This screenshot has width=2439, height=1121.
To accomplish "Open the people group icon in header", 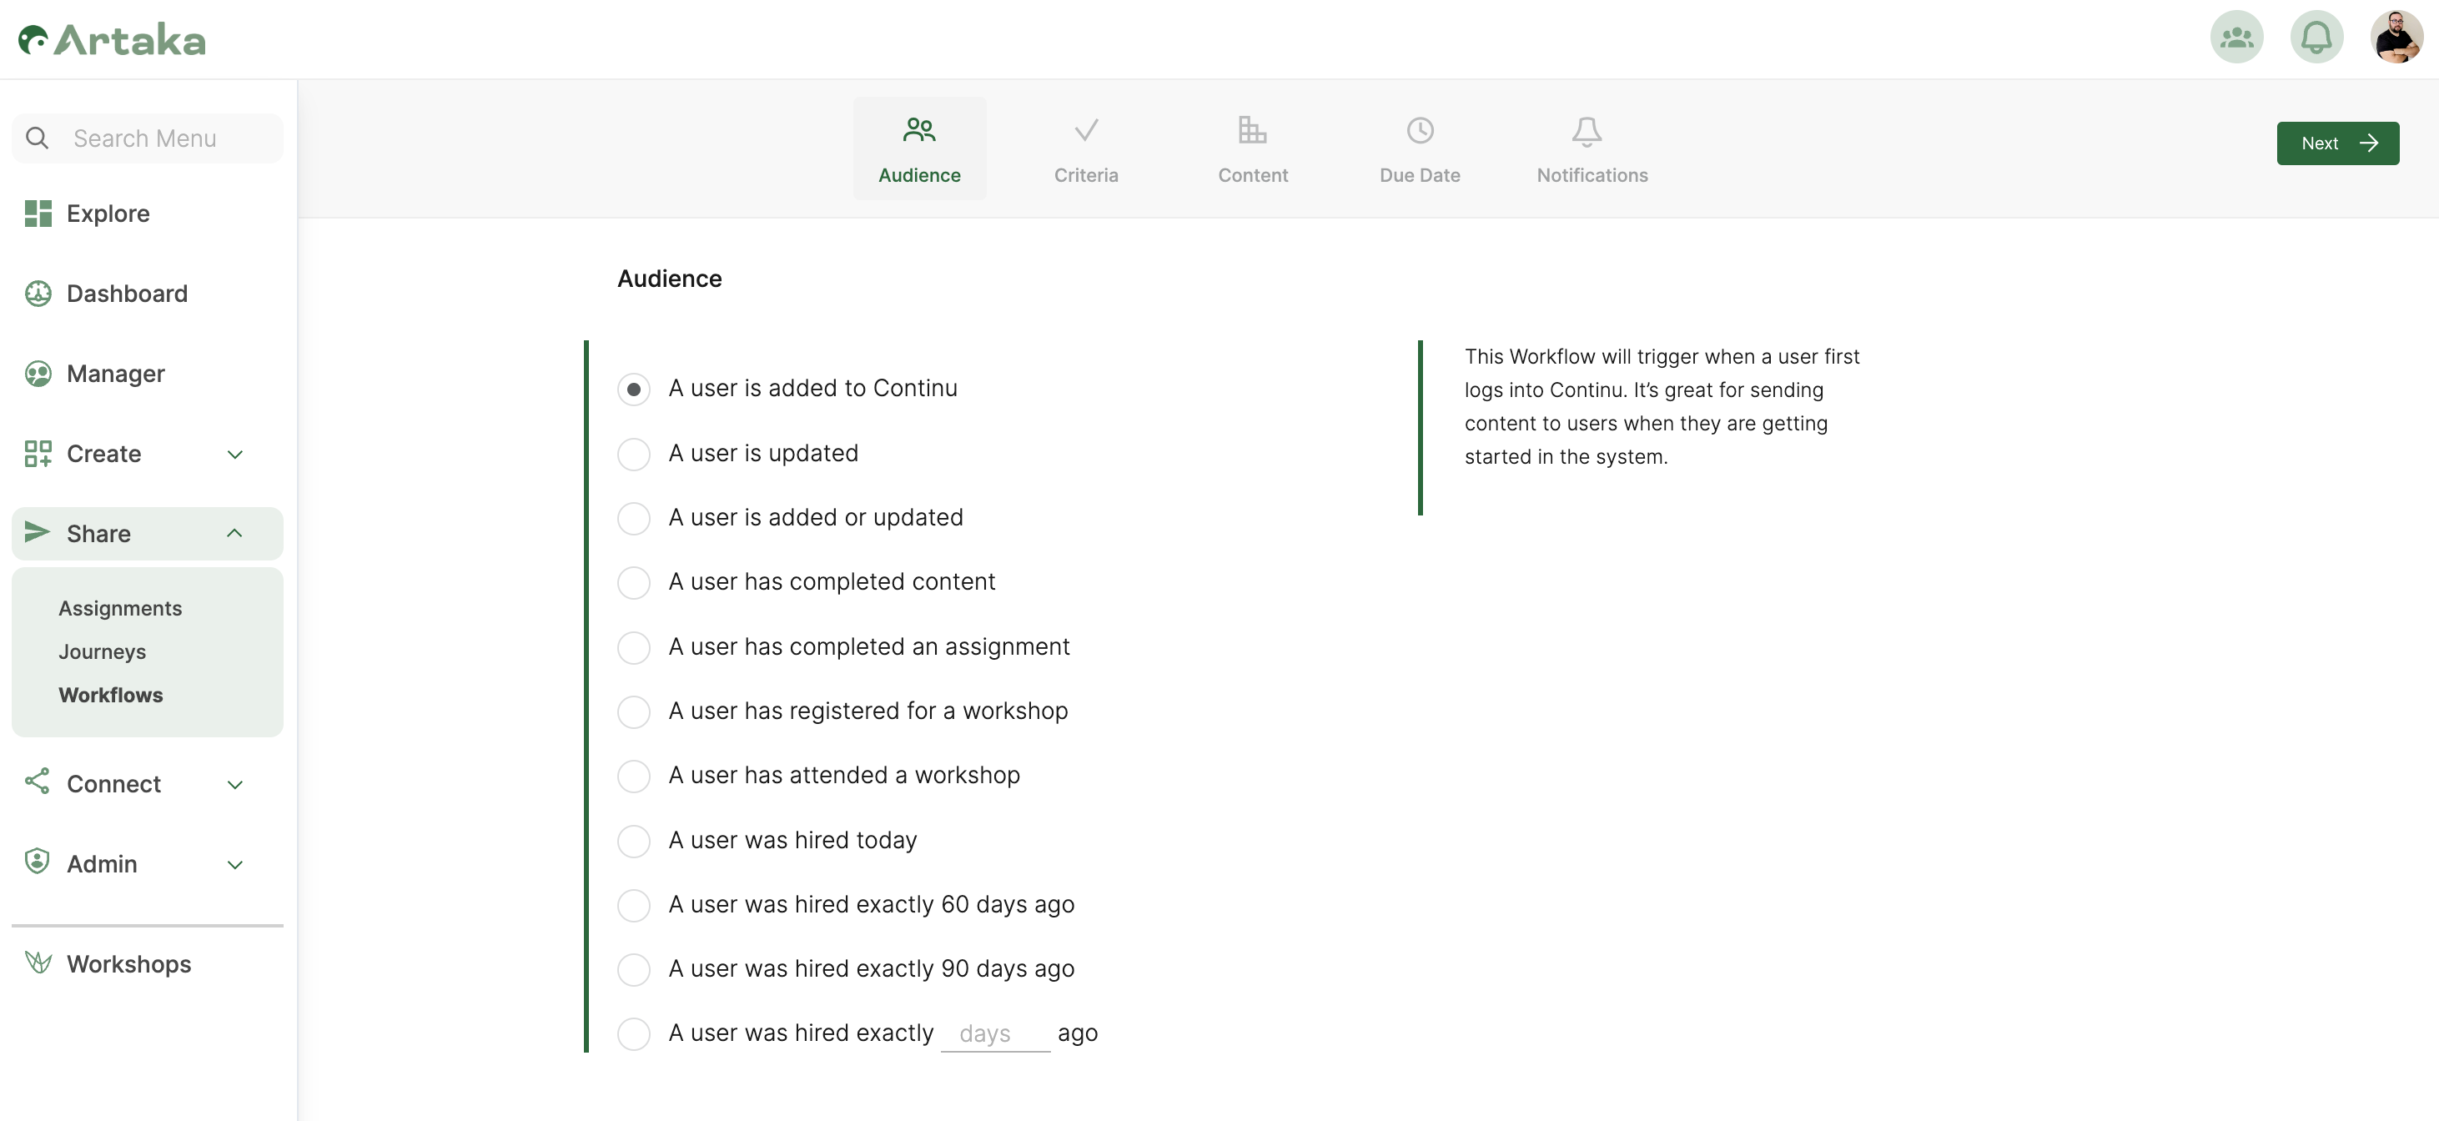I will 2236,38.
